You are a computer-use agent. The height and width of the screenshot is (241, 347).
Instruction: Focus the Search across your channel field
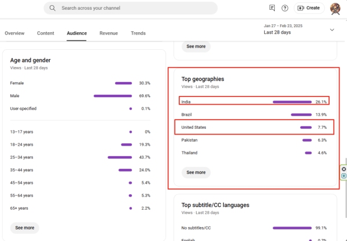[133, 8]
